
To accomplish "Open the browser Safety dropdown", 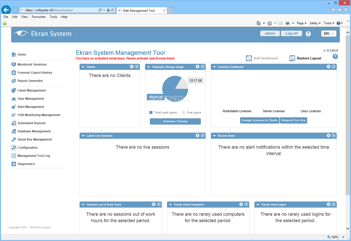I will click(x=315, y=23).
